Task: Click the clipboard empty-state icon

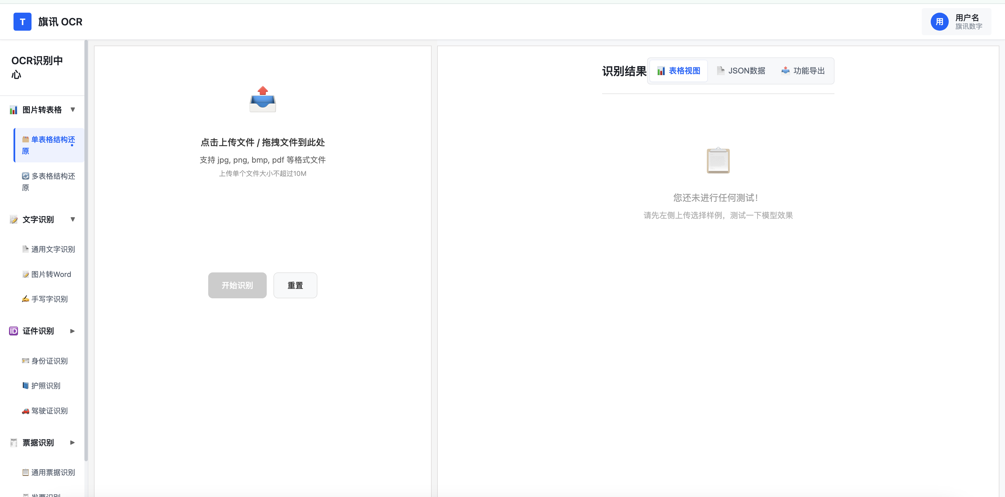Action: (718, 160)
